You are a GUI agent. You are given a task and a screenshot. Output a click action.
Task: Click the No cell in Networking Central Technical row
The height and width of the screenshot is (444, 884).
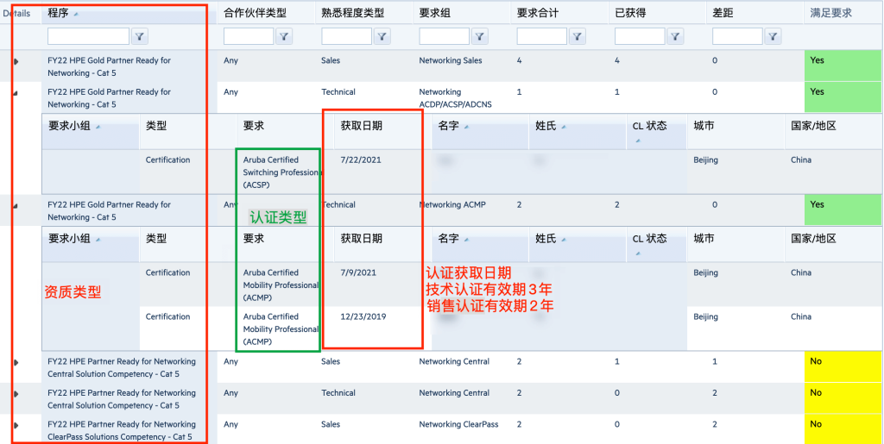tap(843, 398)
